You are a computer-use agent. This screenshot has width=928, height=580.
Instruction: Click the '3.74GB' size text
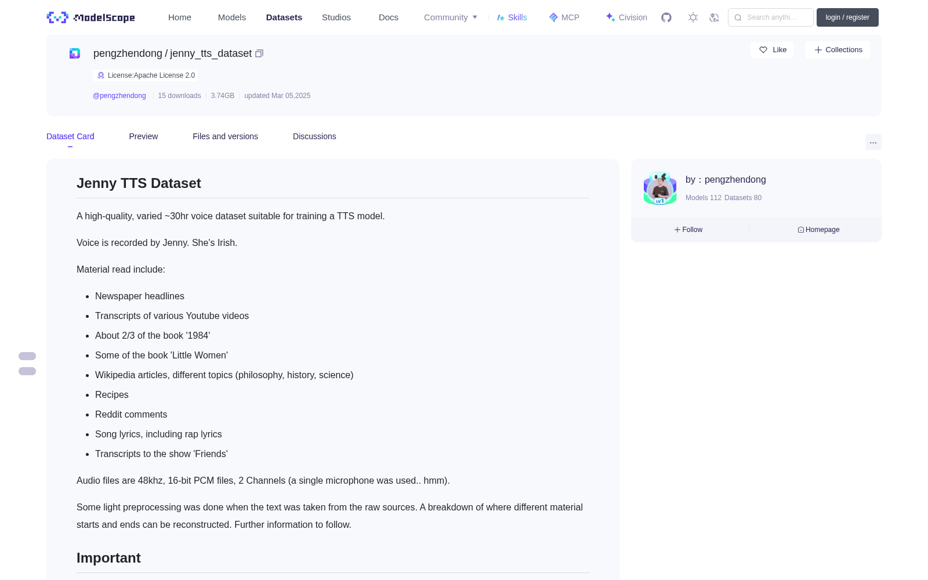(x=223, y=96)
